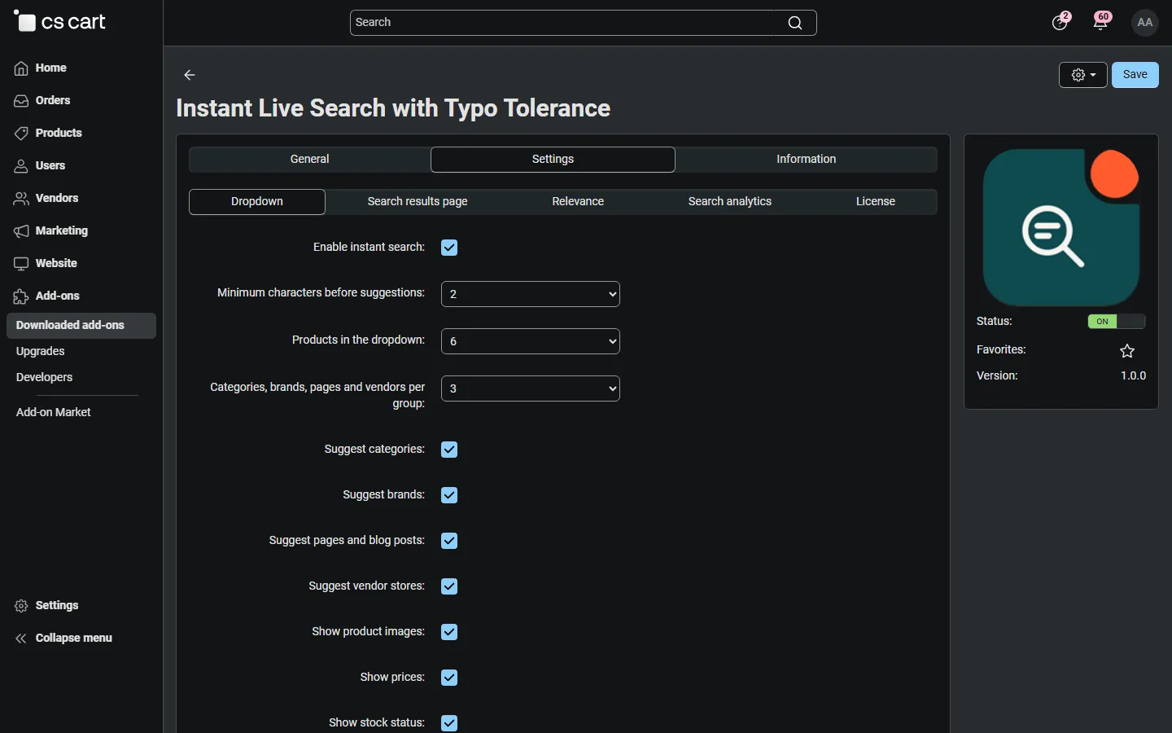
Task: Click the Collapse menu label
Action: [74, 639]
